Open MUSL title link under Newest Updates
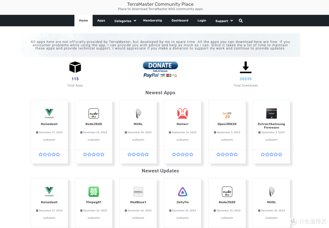 pyautogui.click(x=271, y=202)
